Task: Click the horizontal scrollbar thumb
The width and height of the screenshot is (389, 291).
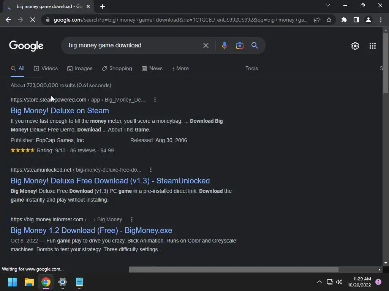Action: 234,269
